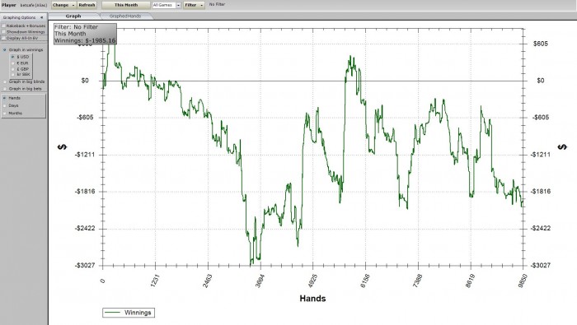Viewport: 577px width, 325px height.
Task: Click the Refresh button
Action: pos(87,5)
